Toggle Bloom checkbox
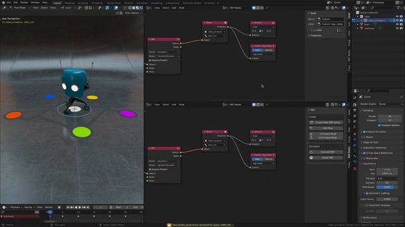Screen dimensions: 405x227 tap(364, 137)
